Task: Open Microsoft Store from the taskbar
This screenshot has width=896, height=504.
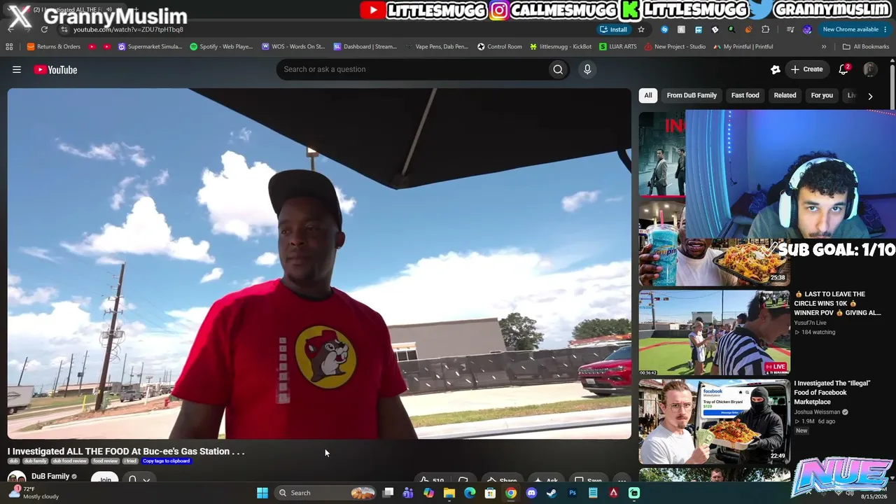Action: click(491, 493)
